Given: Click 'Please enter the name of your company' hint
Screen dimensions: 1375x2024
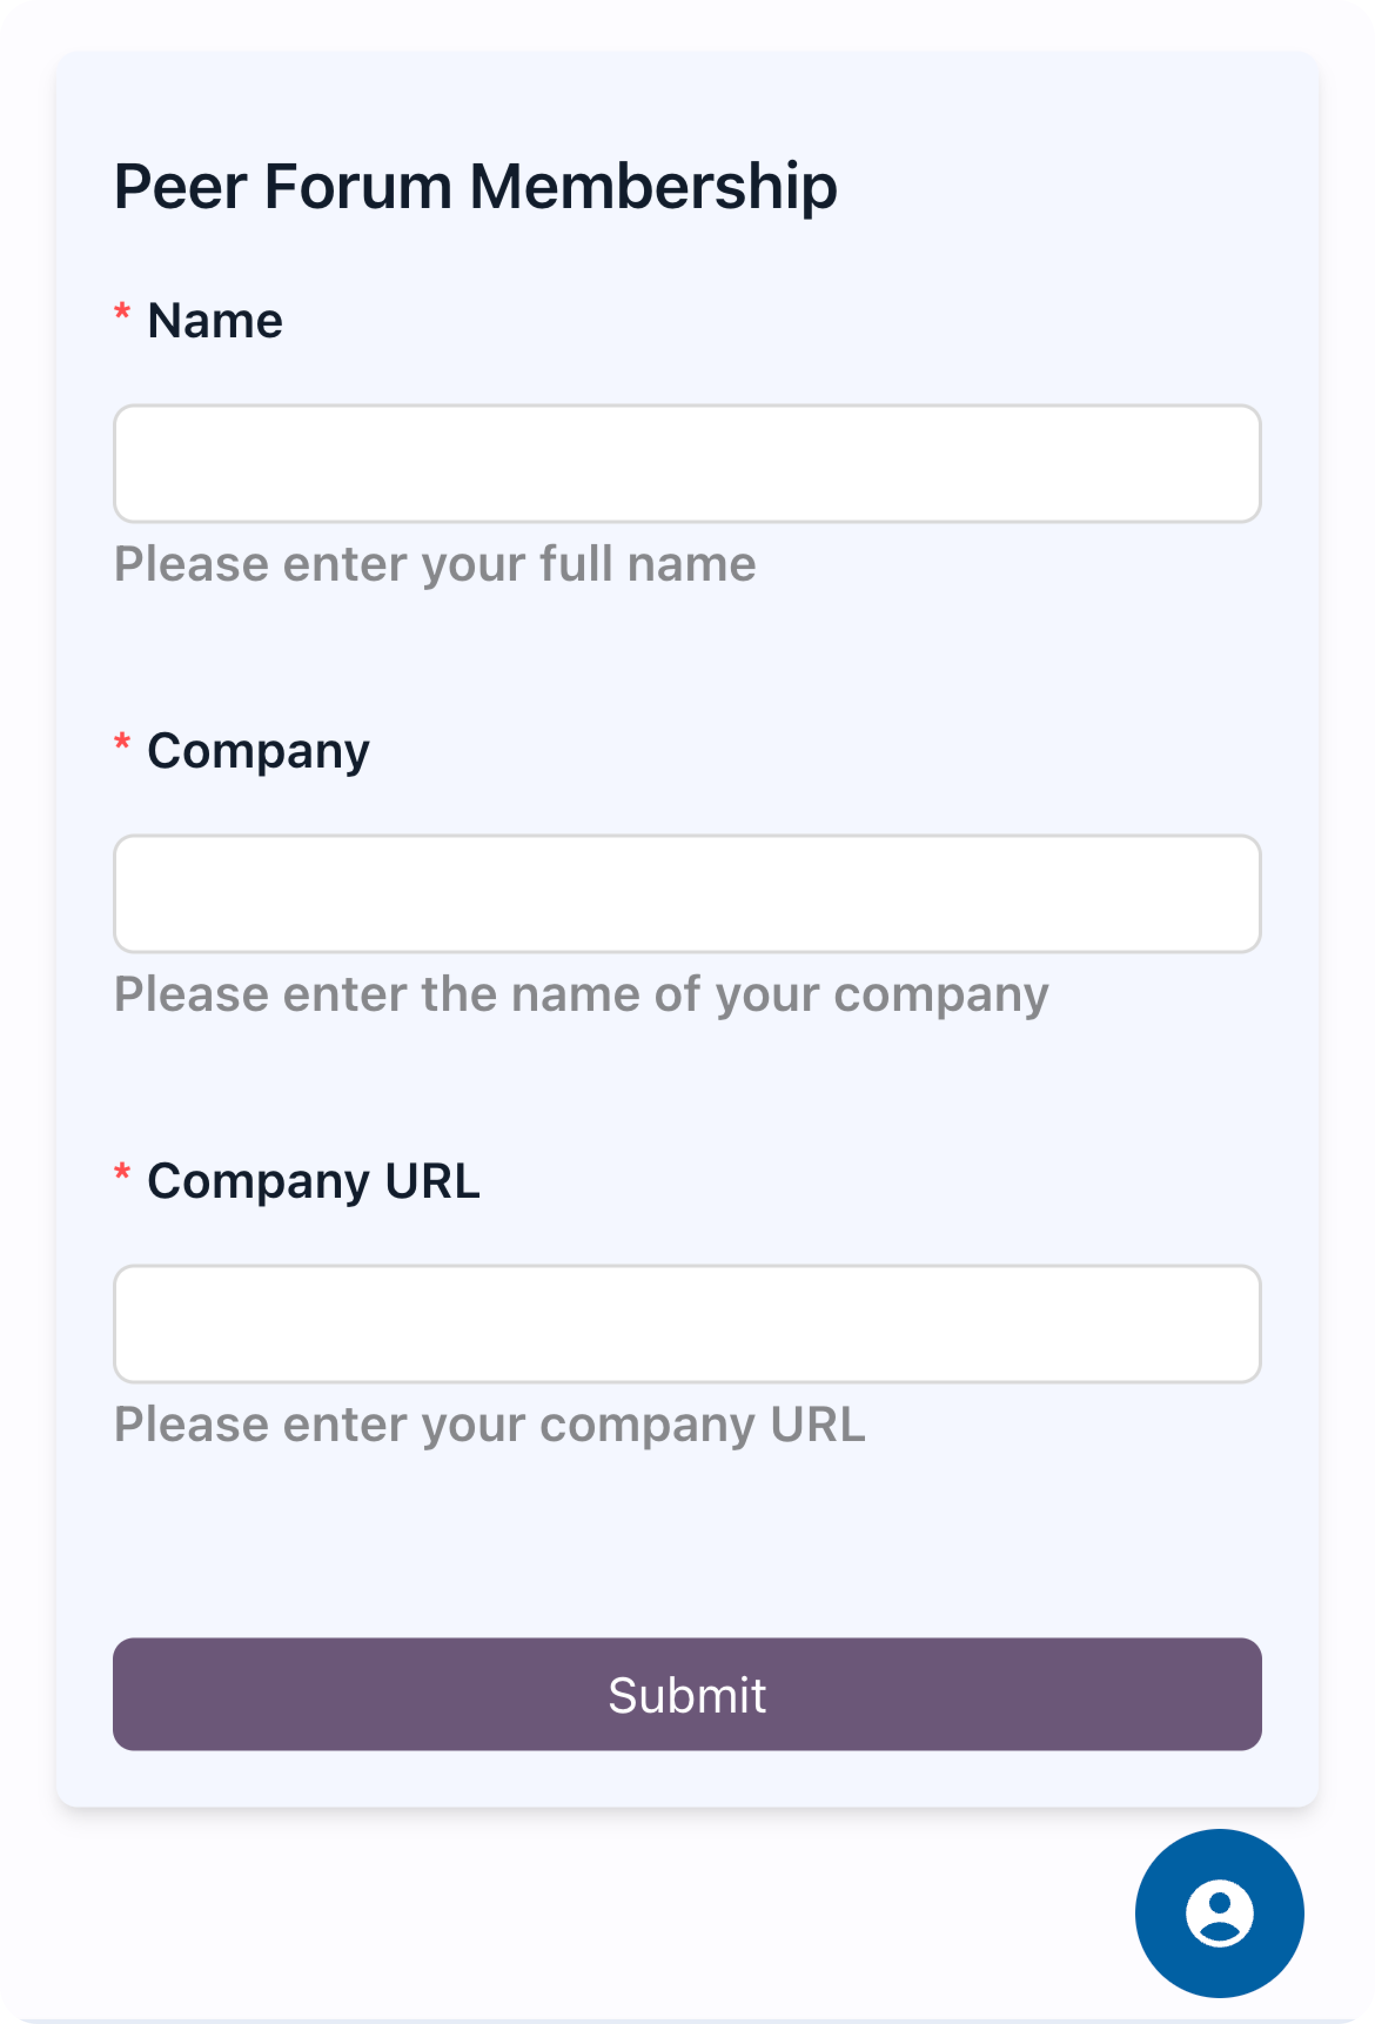Looking at the screenshot, I should click(x=581, y=994).
